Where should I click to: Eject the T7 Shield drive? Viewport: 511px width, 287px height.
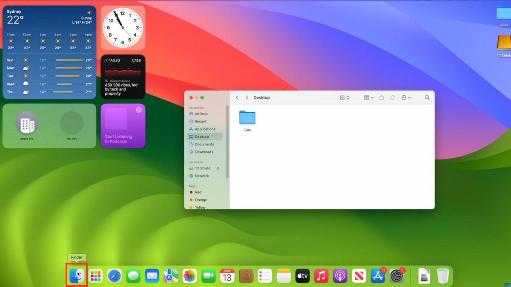coord(217,168)
